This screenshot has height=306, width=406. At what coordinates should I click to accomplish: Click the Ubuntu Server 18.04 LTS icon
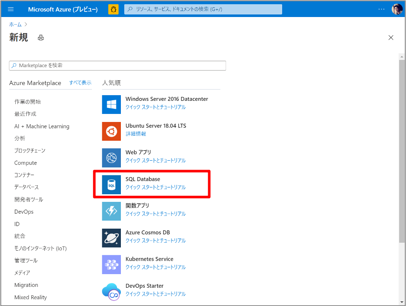pos(112,131)
